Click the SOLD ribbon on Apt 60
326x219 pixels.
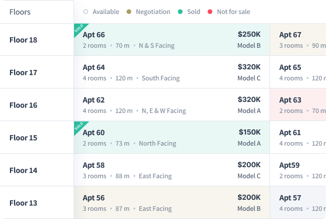(x=79, y=126)
